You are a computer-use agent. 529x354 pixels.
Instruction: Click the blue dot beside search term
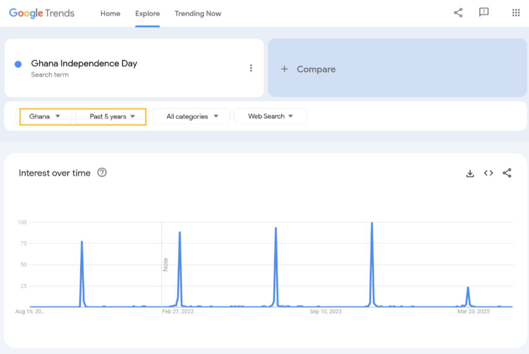click(x=18, y=64)
